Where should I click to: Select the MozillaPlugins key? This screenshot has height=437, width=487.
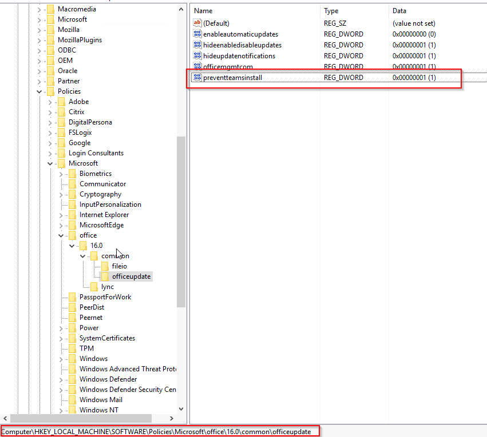(80, 40)
